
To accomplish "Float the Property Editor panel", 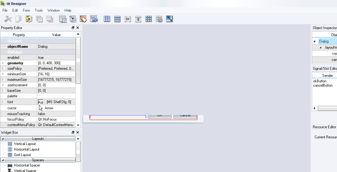I will (x=73, y=28).
